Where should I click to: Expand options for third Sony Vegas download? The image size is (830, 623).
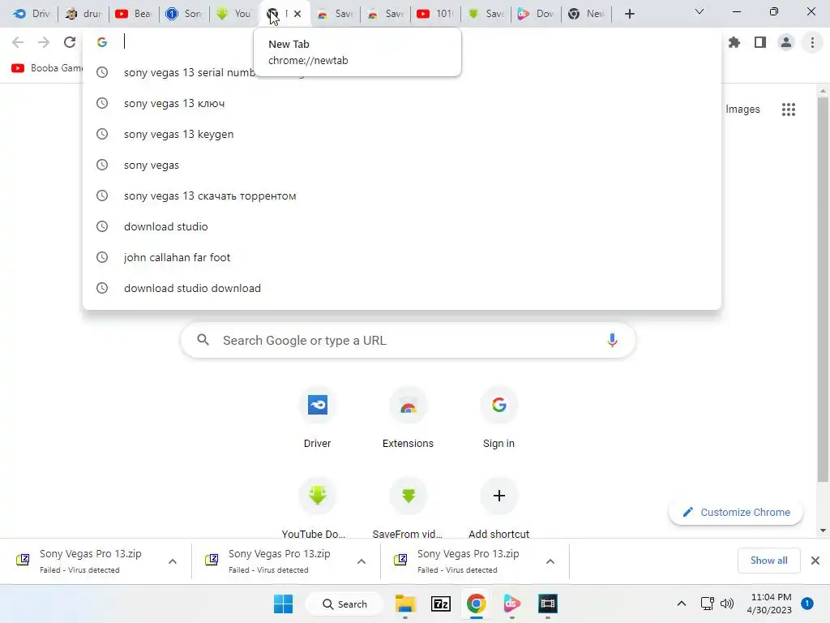[550, 561]
